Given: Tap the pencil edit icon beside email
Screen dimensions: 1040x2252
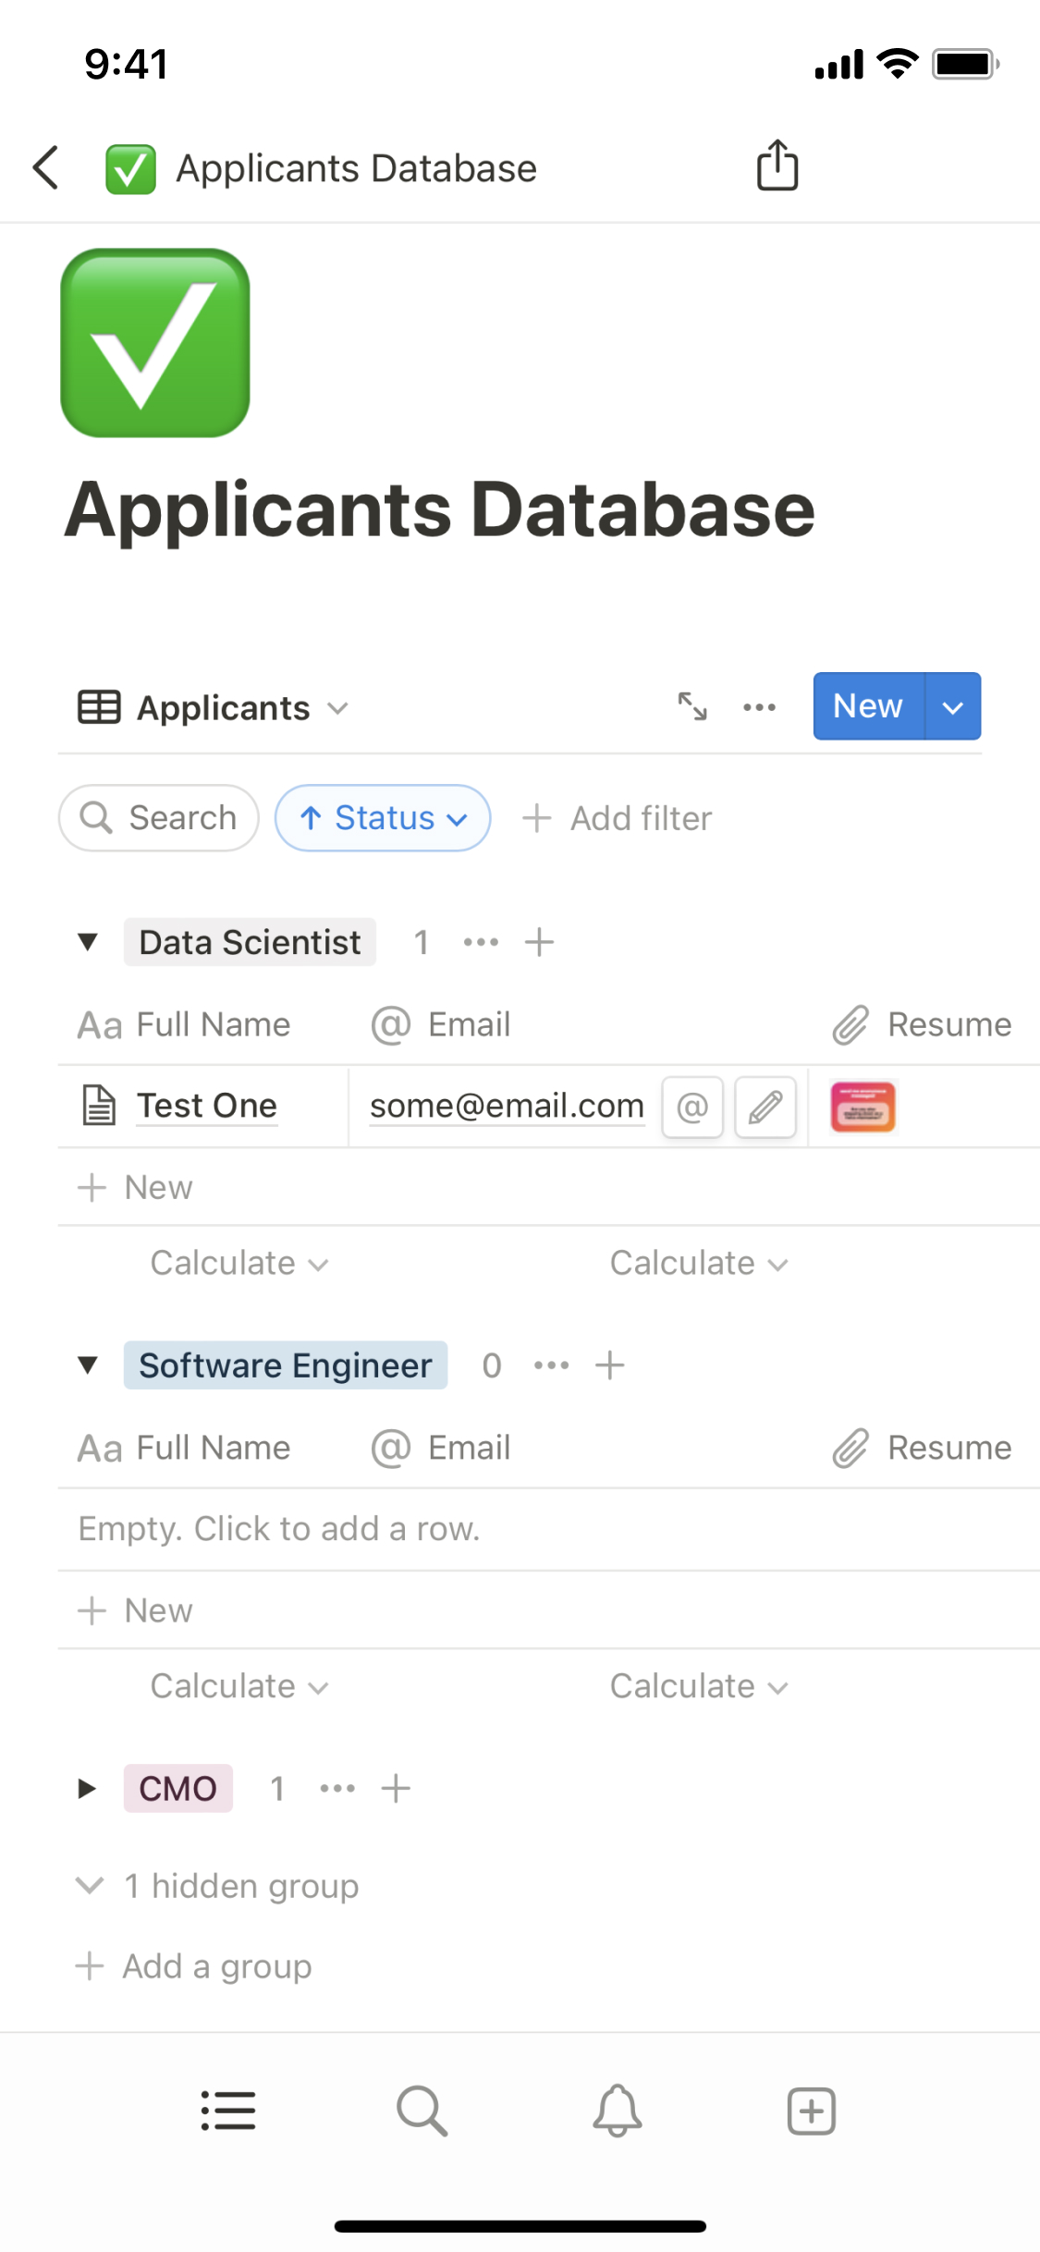Looking at the screenshot, I should point(765,1107).
